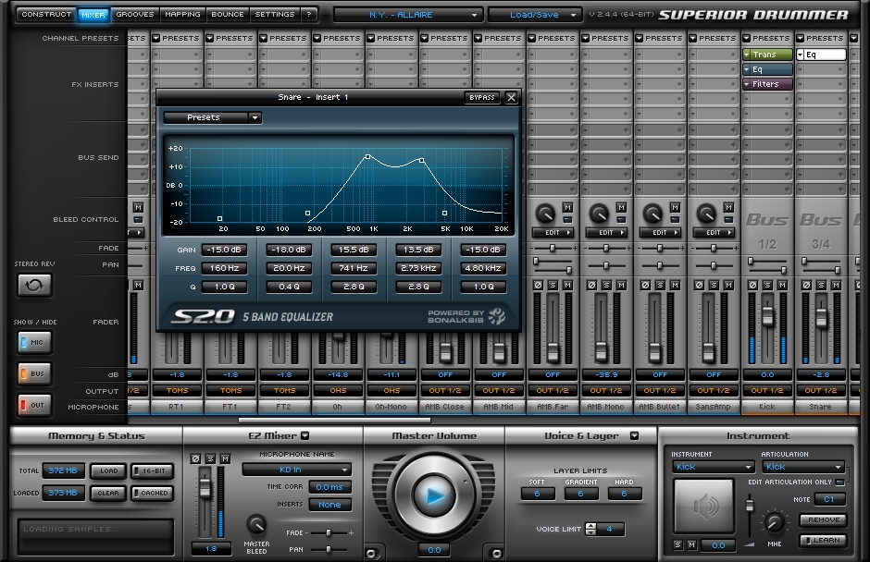Click the MHE knob in Instrument panel
The width and height of the screenshot is (870, 562).
pyautogui.click(x=775, y=521)
